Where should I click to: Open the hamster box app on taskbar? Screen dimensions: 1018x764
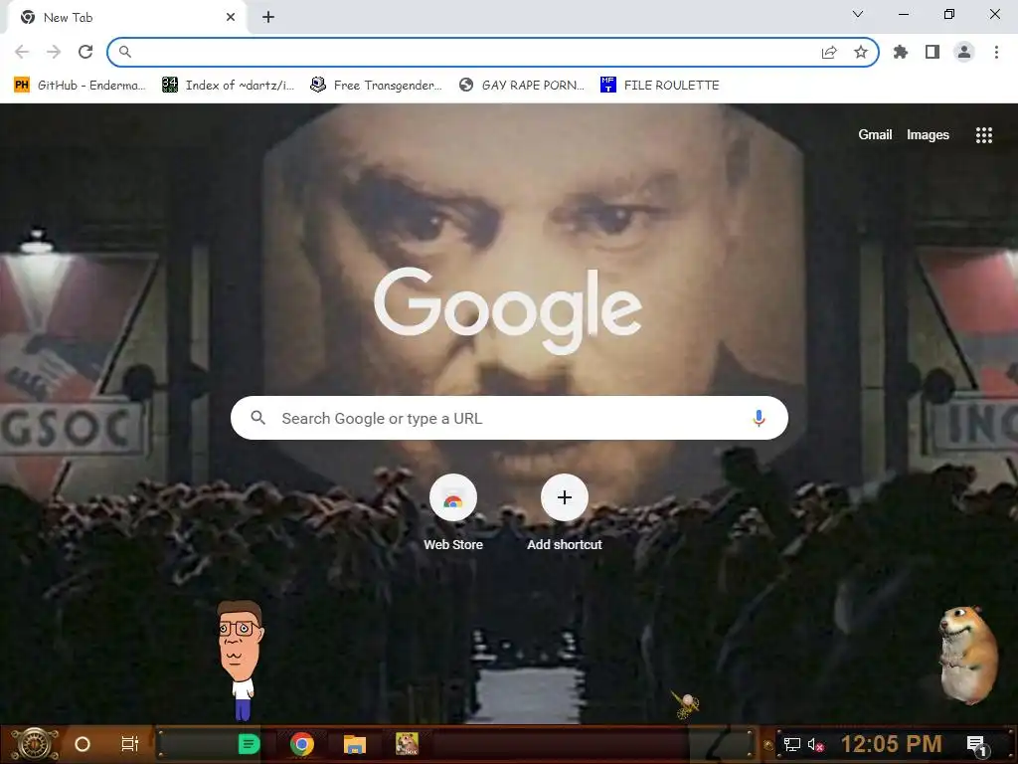(407, 744)
